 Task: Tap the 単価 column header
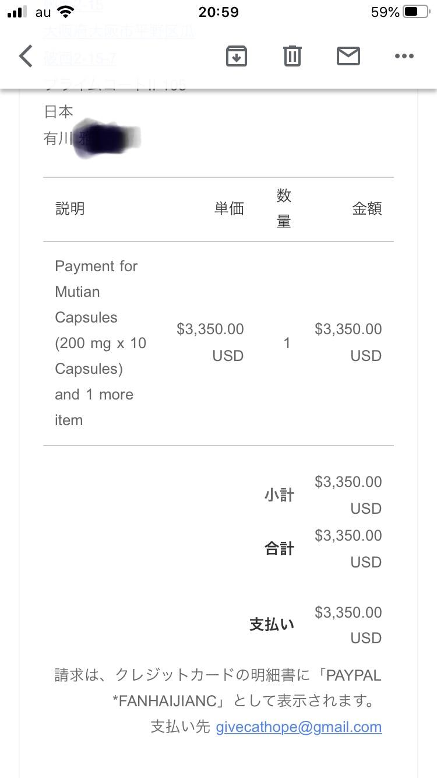click(229, 208)
